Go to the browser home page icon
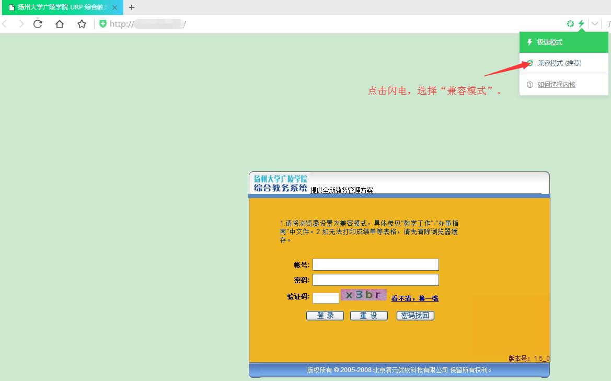Screen dimensions: 611x381 pos(60,24)
